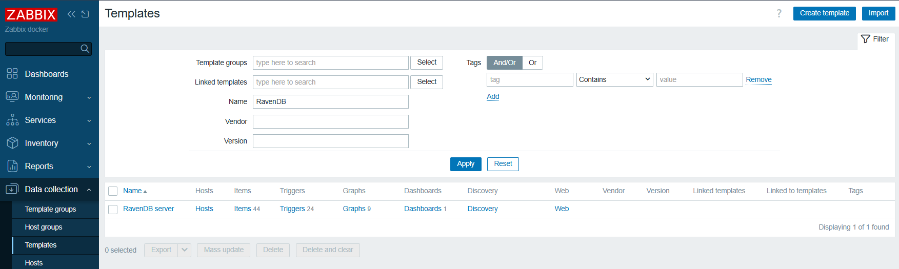Screen dimensions: 899x269
Task: Click the Delete and clear button
Action: [x=328, y=250]
